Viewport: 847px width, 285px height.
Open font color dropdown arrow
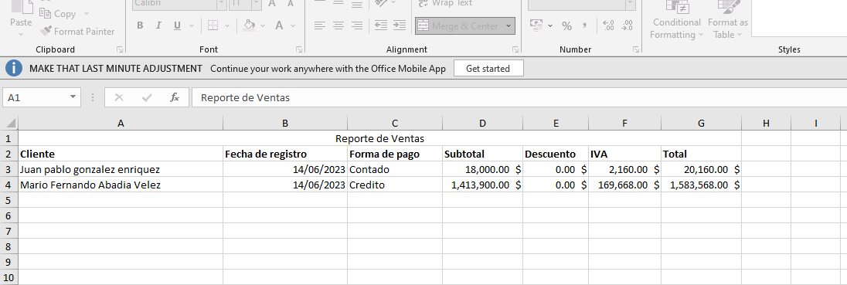[294, 25]
